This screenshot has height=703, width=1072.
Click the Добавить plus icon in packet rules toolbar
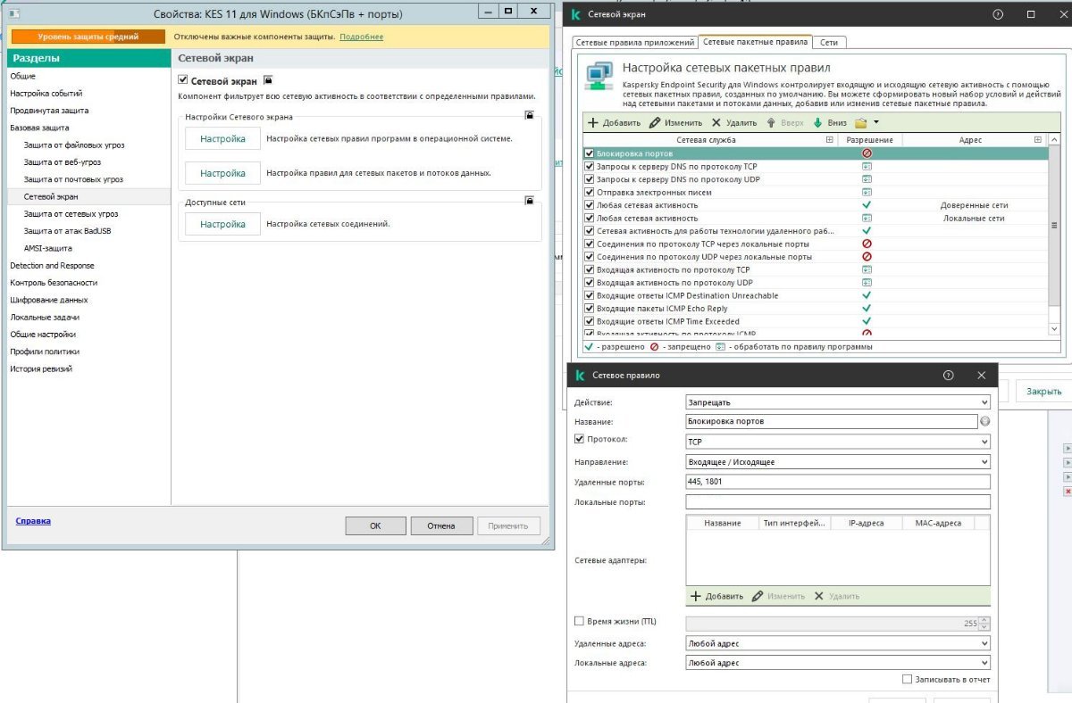point(592,123)
